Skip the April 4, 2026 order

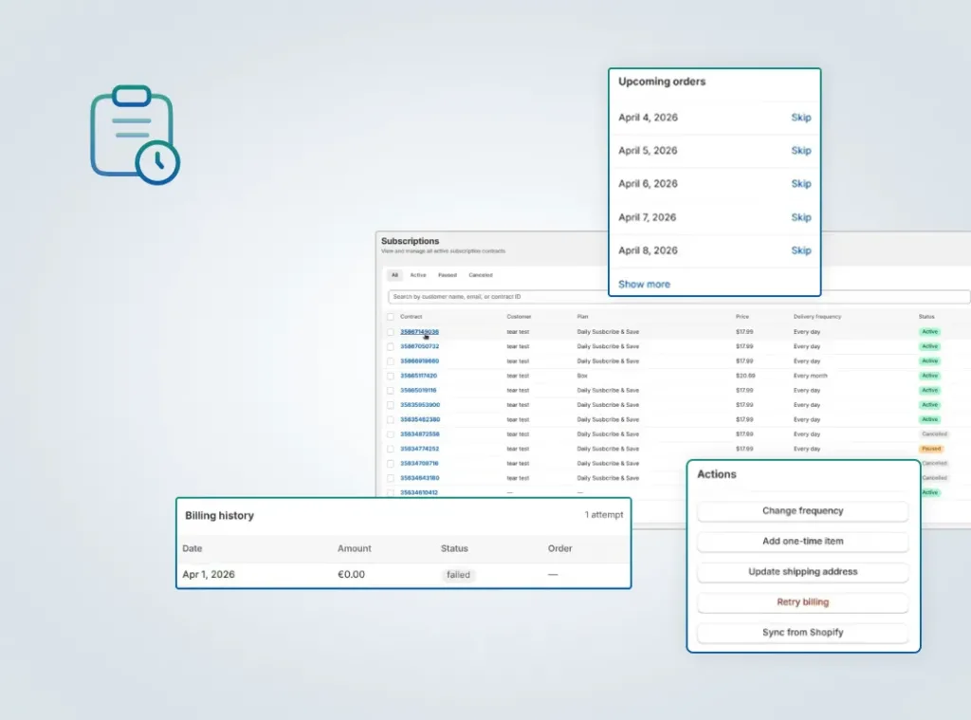coord(800,117)
